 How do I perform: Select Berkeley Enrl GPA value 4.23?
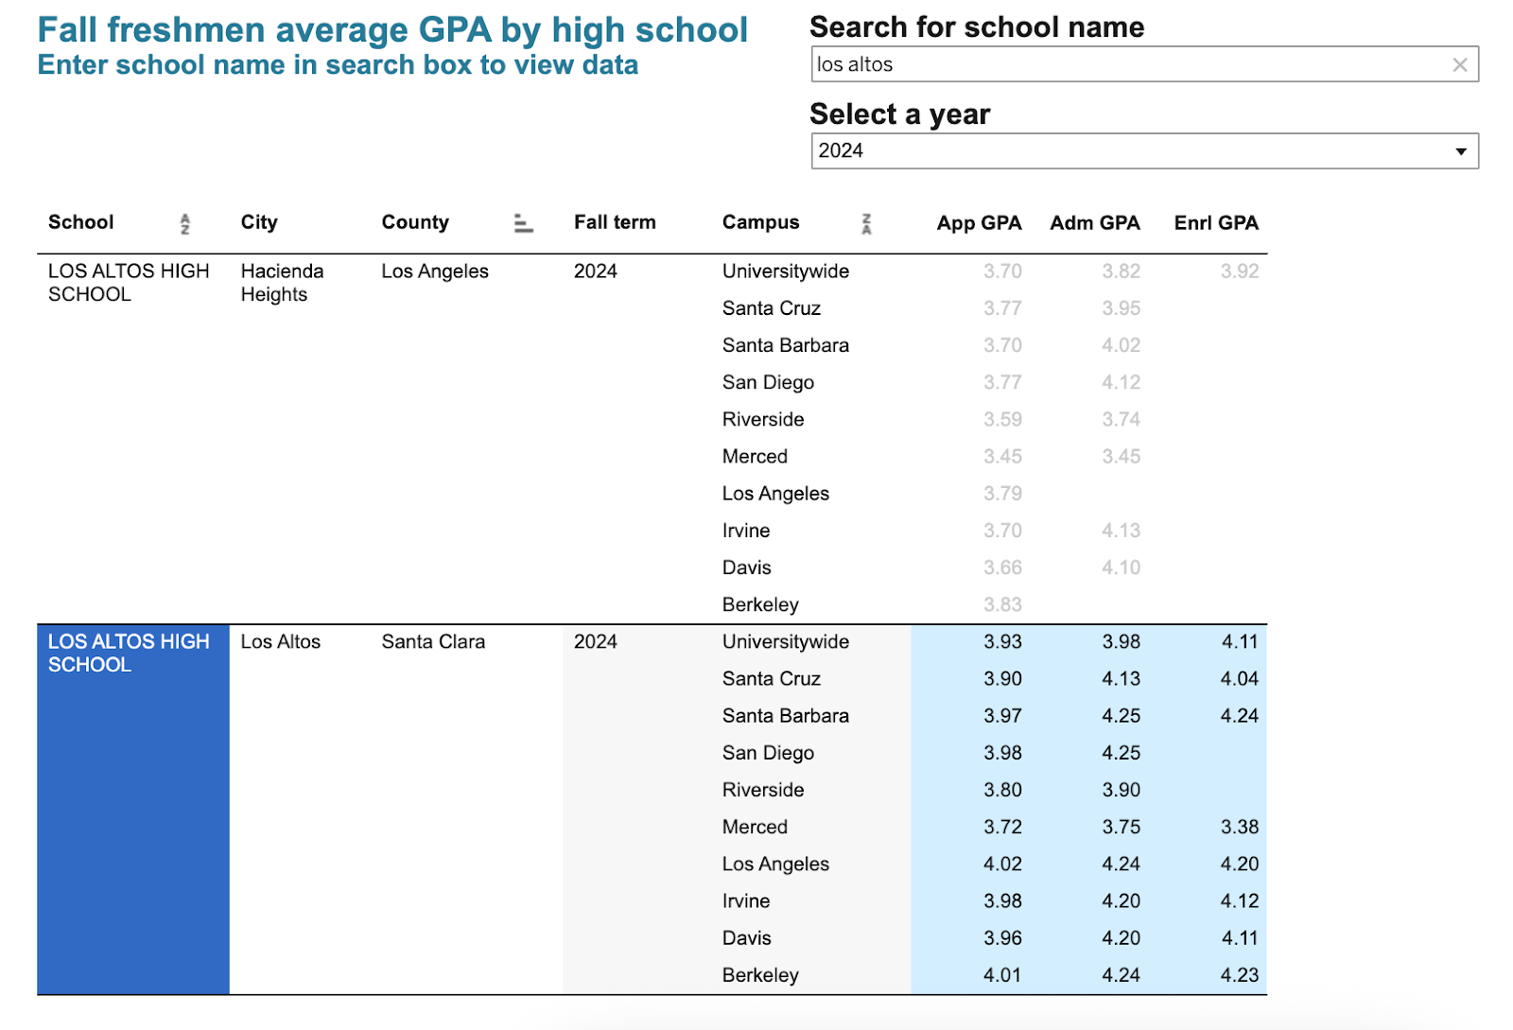click(x=1239, y=975)
